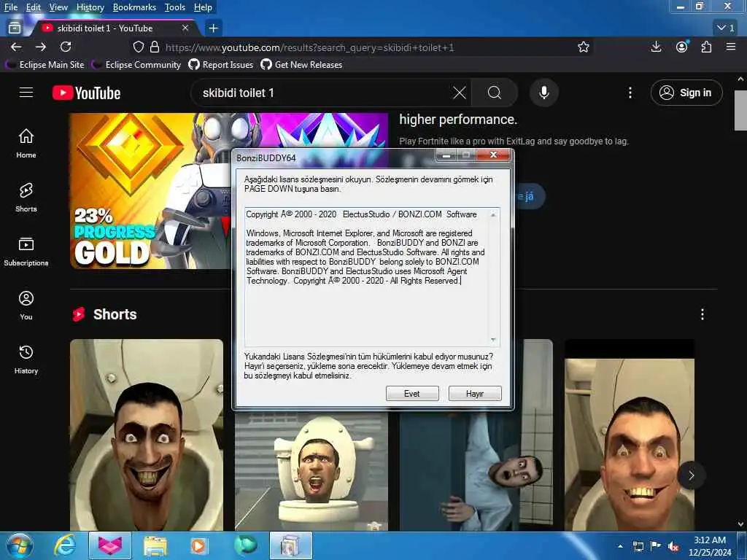The height and width of the screenshot is (560, 747).
Task: Launch Internet Explorer from the taskbar
Action: pos(64,545)
